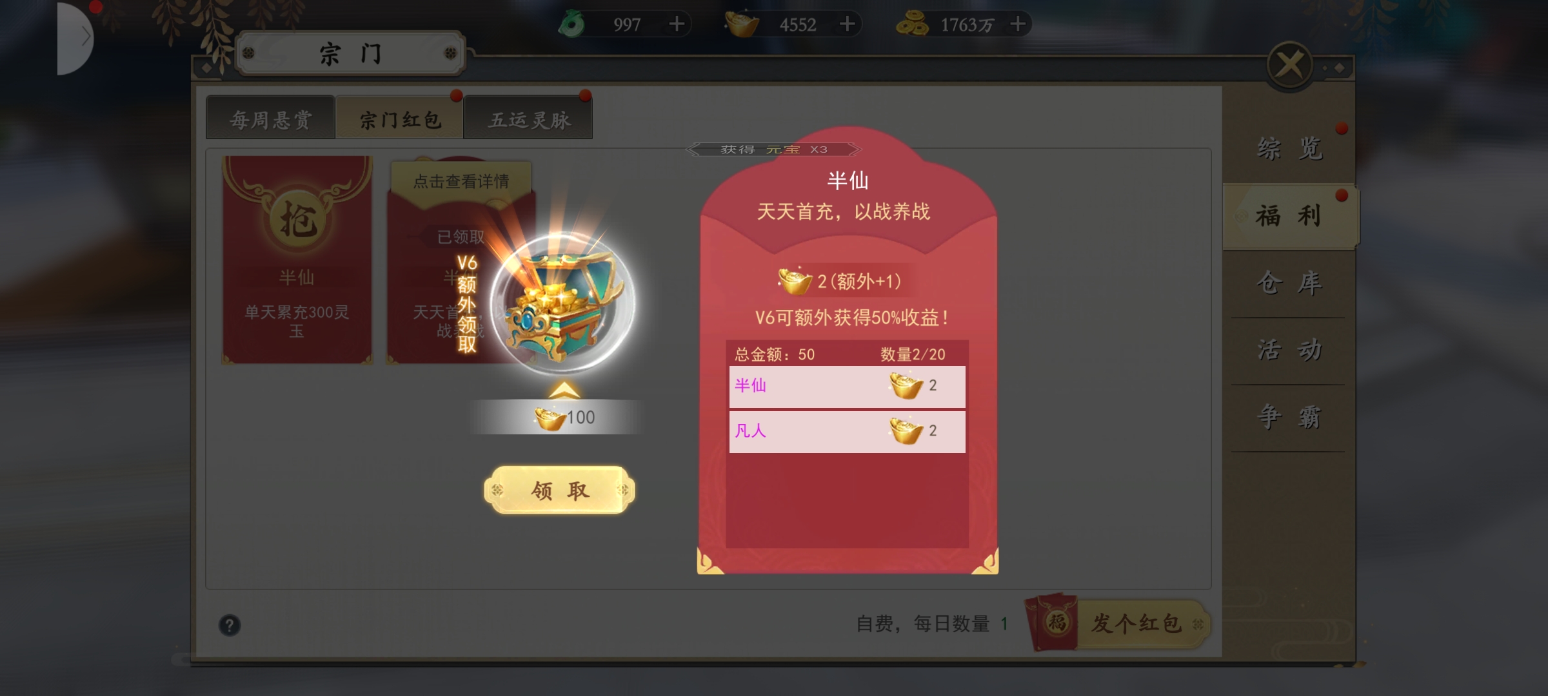Expand the side panel arrow at top left
This screenshot has width=1548, height=696.
(75, 39)
